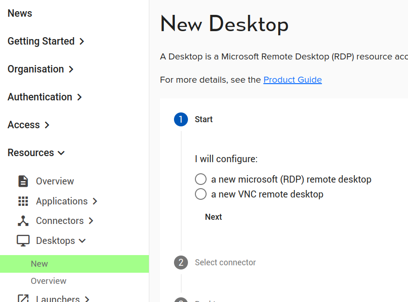The image size is (408, 302).
Task: Select a new VNC remote desktop option
Action: 201,194
